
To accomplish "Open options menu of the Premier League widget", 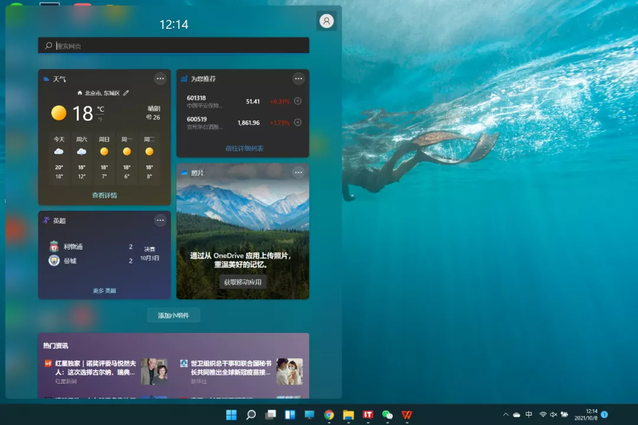I will click(160, 220).
